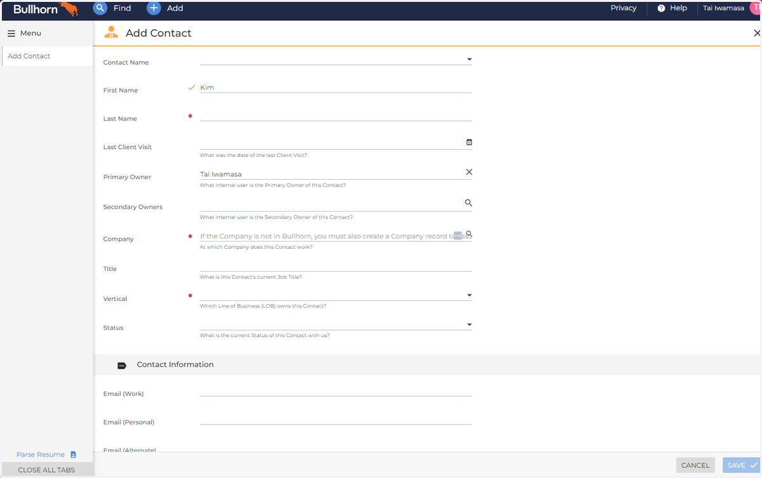762x478 pixels.
Task: Click the Add label in top bar
Action: (175, 8)
